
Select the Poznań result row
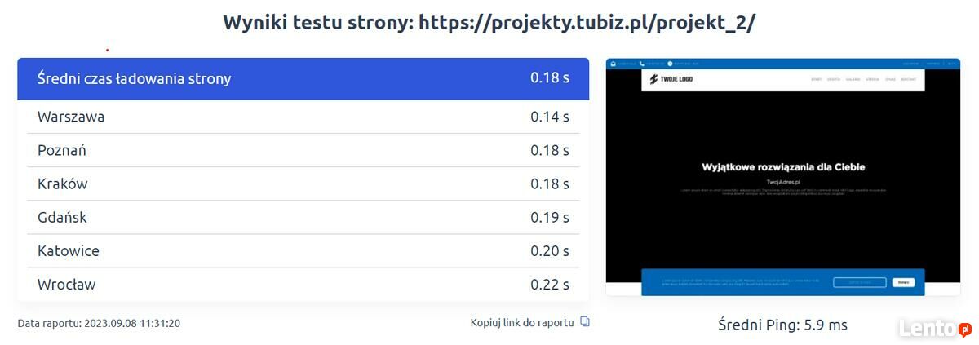303,150
